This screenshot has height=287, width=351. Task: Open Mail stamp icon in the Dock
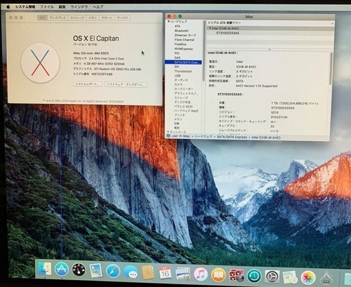coord(96,271)
